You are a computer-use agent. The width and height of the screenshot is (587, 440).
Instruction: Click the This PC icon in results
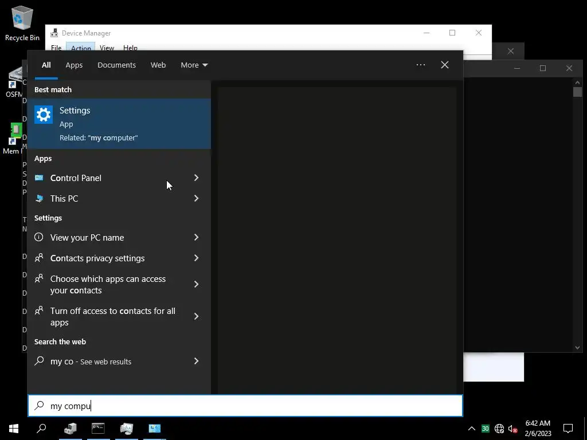pyautogui.click(x=39, y=198)
